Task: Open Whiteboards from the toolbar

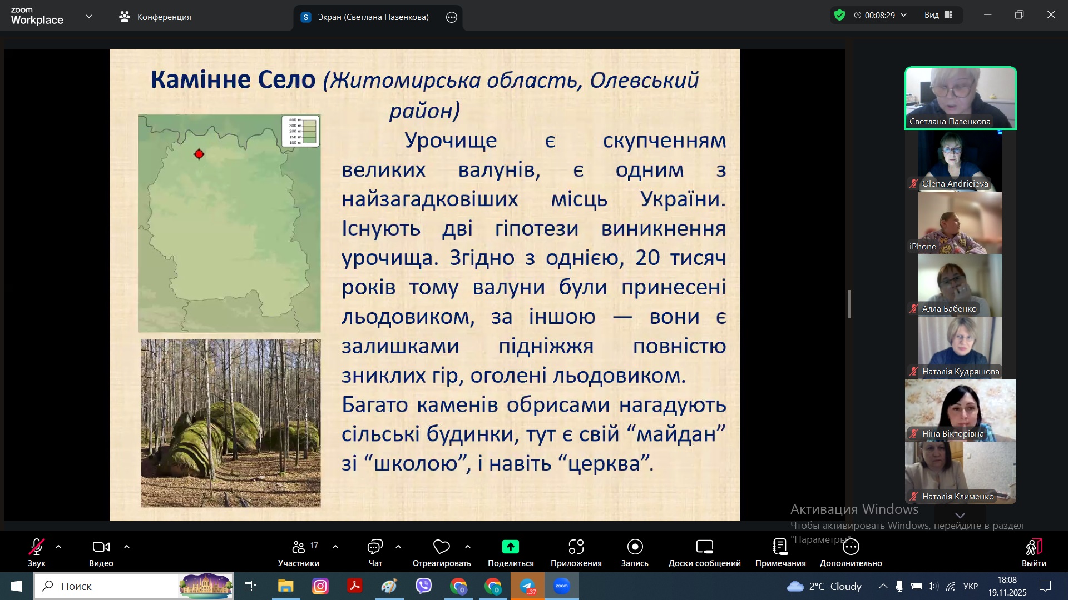Action: point(704,547)
